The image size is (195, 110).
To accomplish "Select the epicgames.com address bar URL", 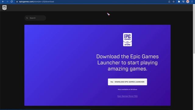I will pos(37,2).
